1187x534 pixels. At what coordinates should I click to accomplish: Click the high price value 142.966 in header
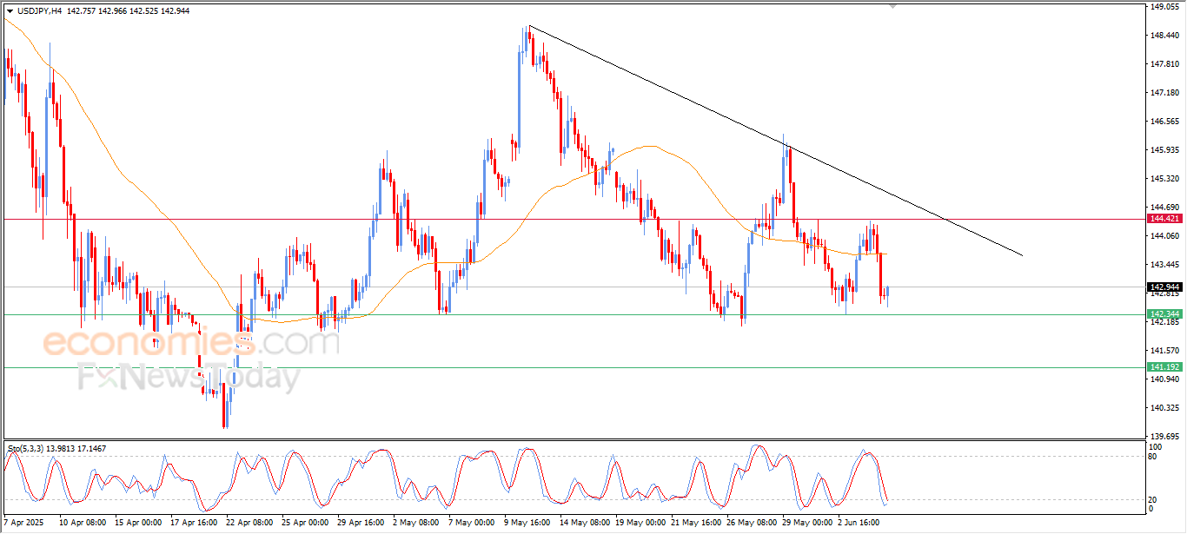click(111, 10)
